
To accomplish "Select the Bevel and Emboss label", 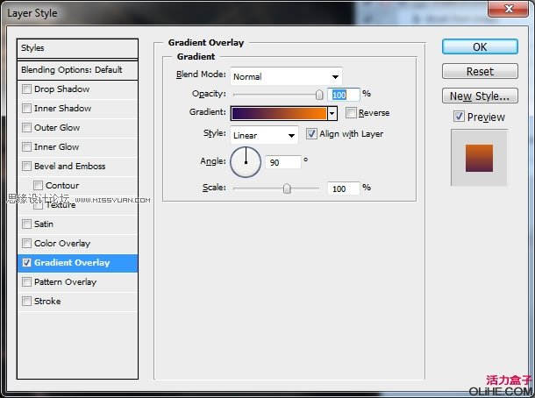I will pos(70,167).
